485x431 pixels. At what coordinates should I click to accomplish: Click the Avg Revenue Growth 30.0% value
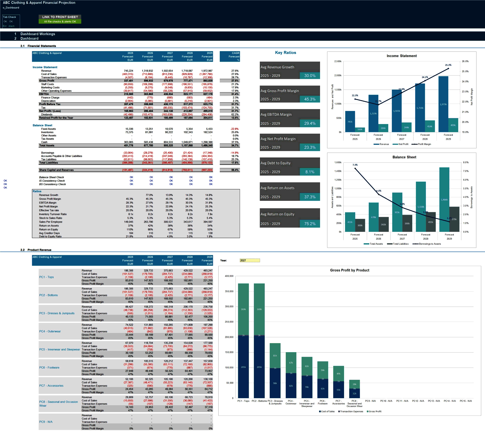pyautogui.click(x=310, y=76)
